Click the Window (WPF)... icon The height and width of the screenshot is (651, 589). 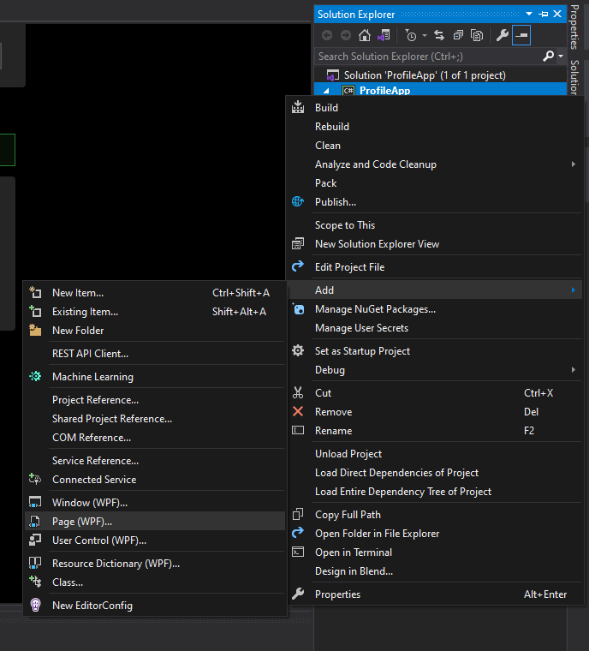tap(35, 502)
